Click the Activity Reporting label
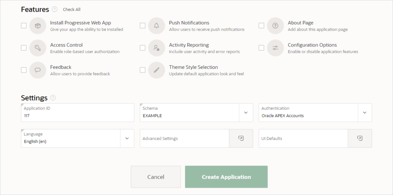The width and height of the screenshot is (393, 195). (189, 45)
